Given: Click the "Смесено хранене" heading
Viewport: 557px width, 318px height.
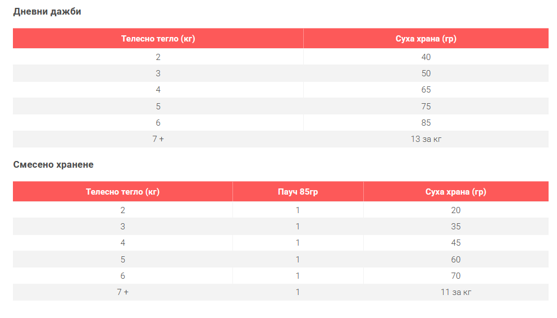Looking at the screenshot, I should [53, 165].
